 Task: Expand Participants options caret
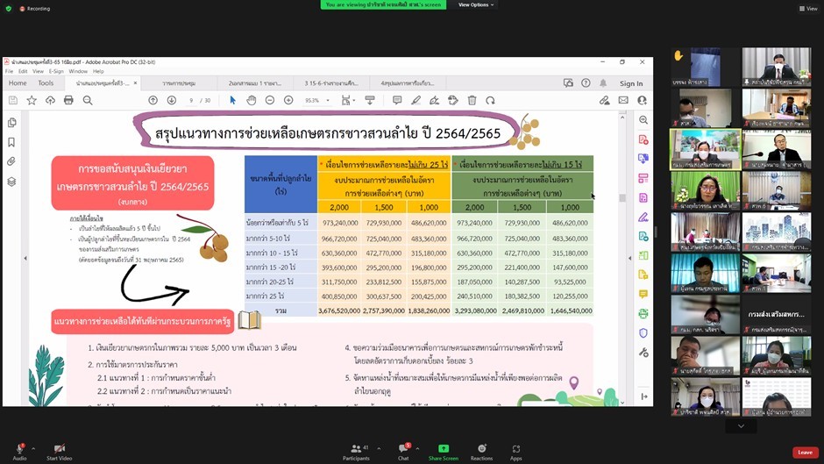(379, 449)
